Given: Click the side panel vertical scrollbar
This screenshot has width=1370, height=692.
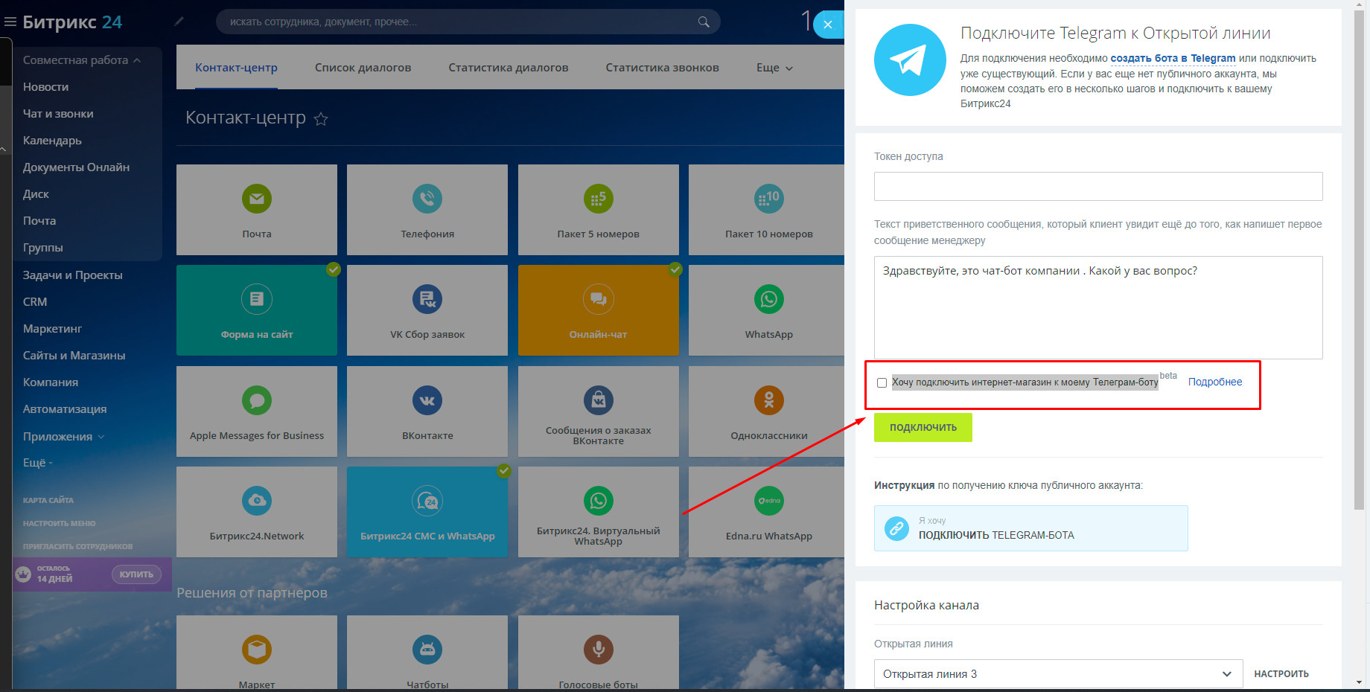Looking at the screenshot, I should pos(1359,260).
